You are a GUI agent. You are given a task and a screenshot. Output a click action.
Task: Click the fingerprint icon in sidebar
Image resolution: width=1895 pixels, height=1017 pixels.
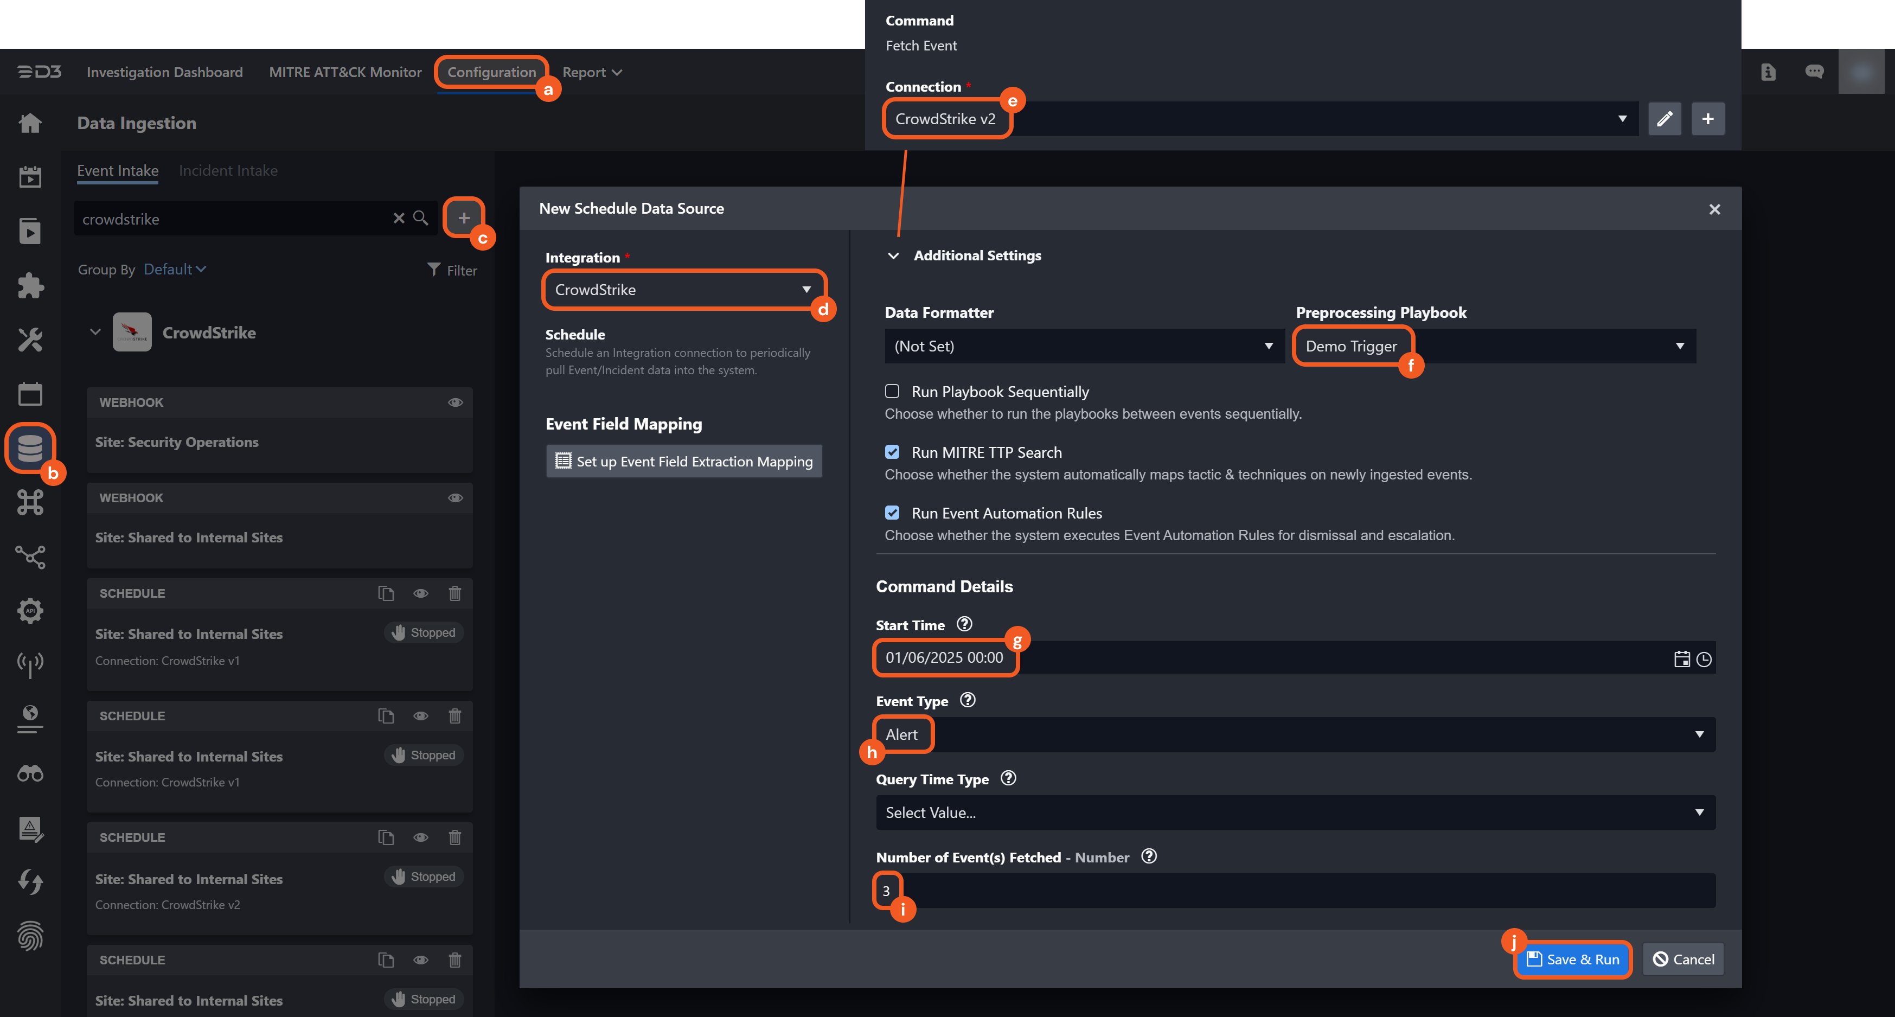tap(30, 936)
